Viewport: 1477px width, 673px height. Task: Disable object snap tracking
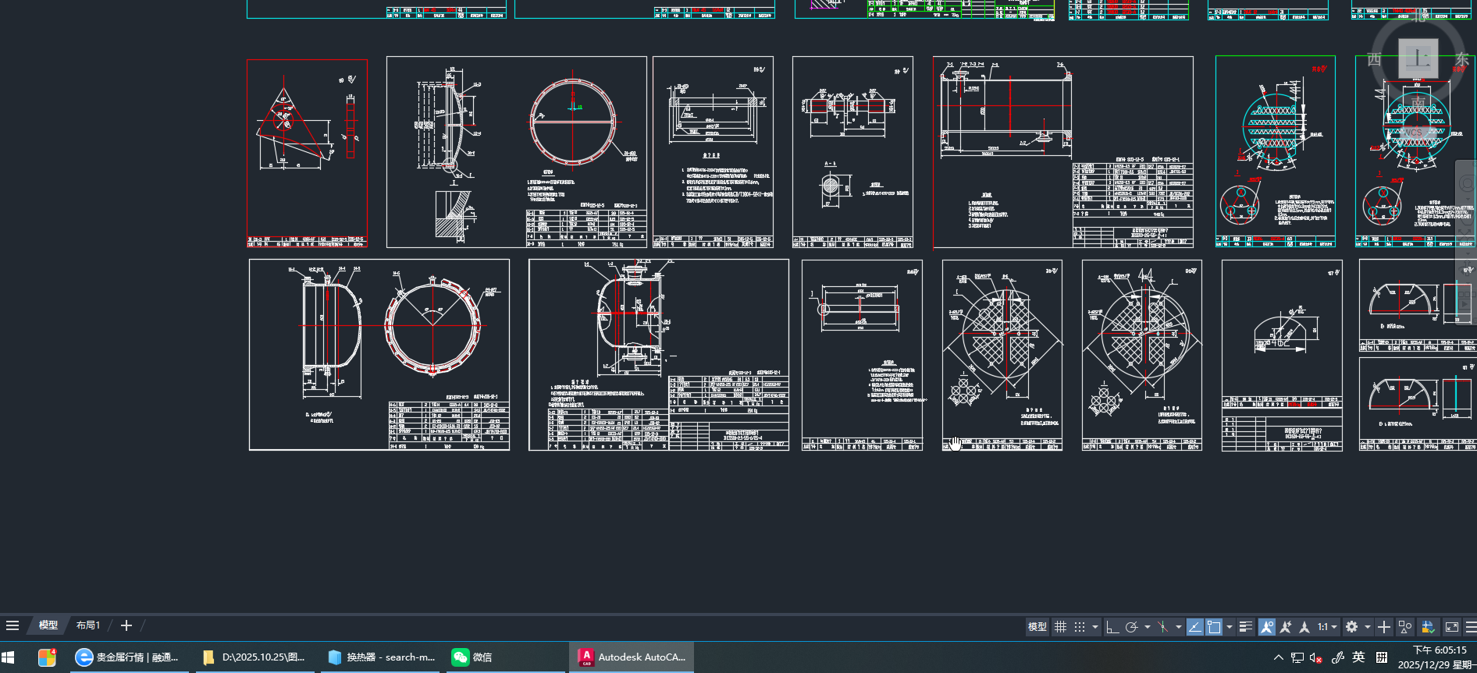[x=1194, y=627]
